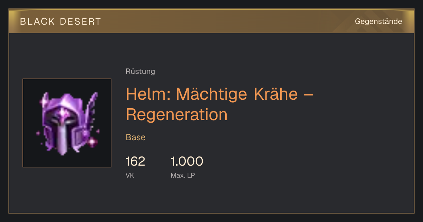Select the Base grade label

tap(136, 137)
